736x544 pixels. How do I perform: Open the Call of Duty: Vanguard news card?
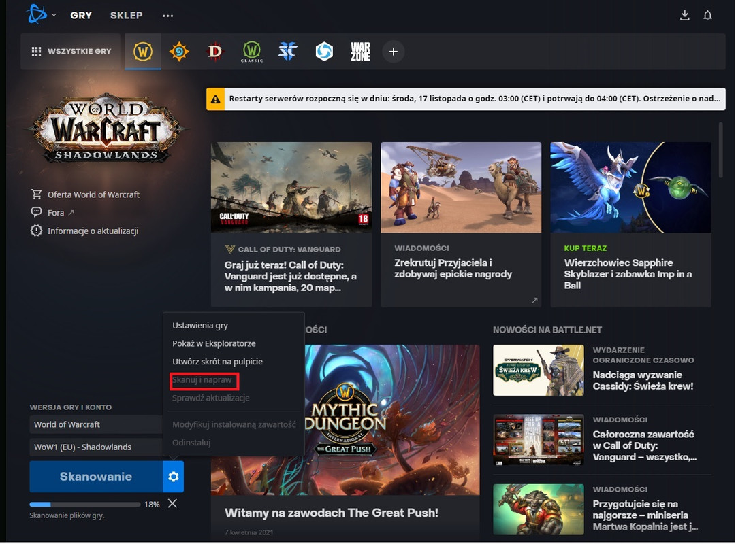(x=291, y=224)
